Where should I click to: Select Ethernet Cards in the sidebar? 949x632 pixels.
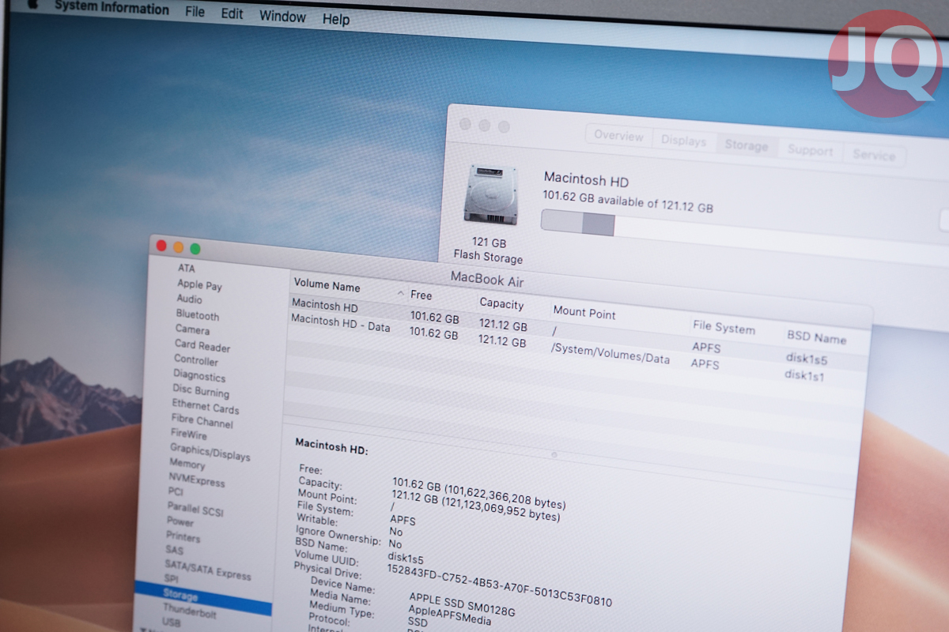[206, 408]
